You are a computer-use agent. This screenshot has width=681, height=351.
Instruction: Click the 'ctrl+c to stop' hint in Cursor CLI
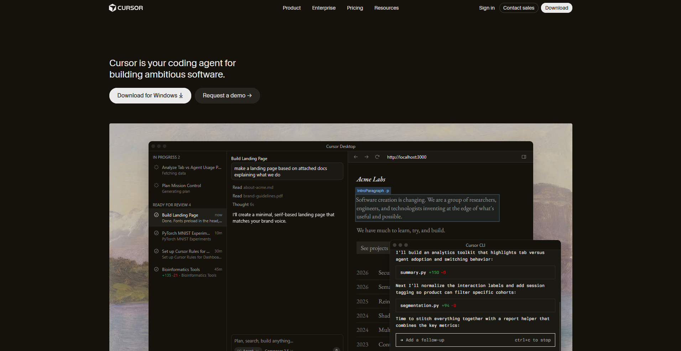(x=532, y=340)
